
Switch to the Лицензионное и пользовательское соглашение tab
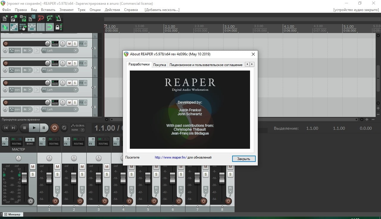coord(206,65)
